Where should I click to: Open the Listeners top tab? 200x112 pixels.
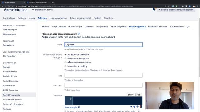(x=89, y=26)
